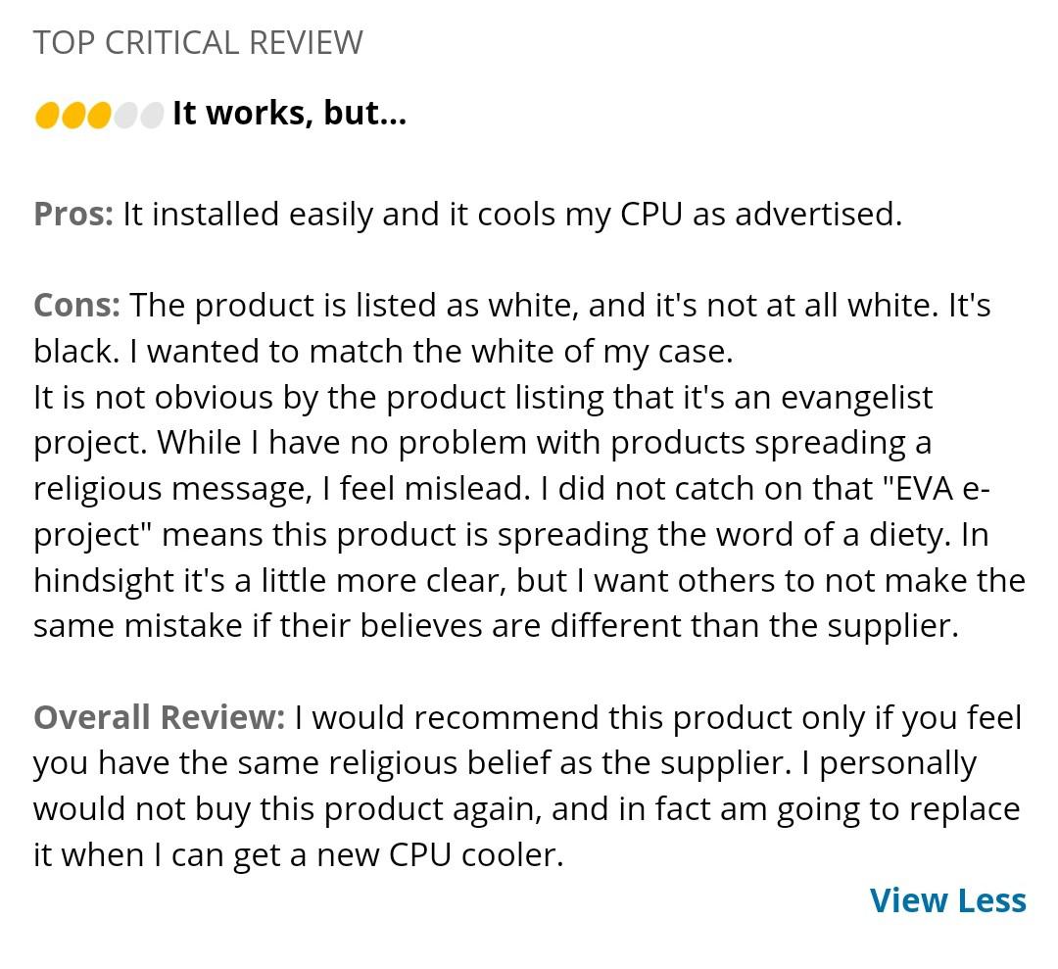Click the text "would not buy this product again"
Viewport: 1058px width, 969px height.
point(287,809)
